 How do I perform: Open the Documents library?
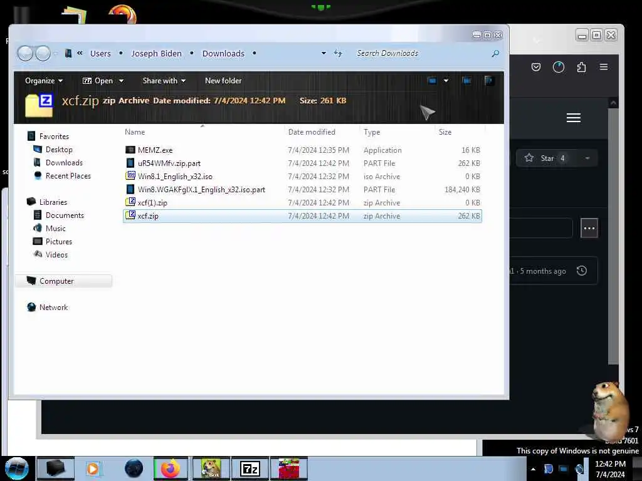click(x=65, y=215)
